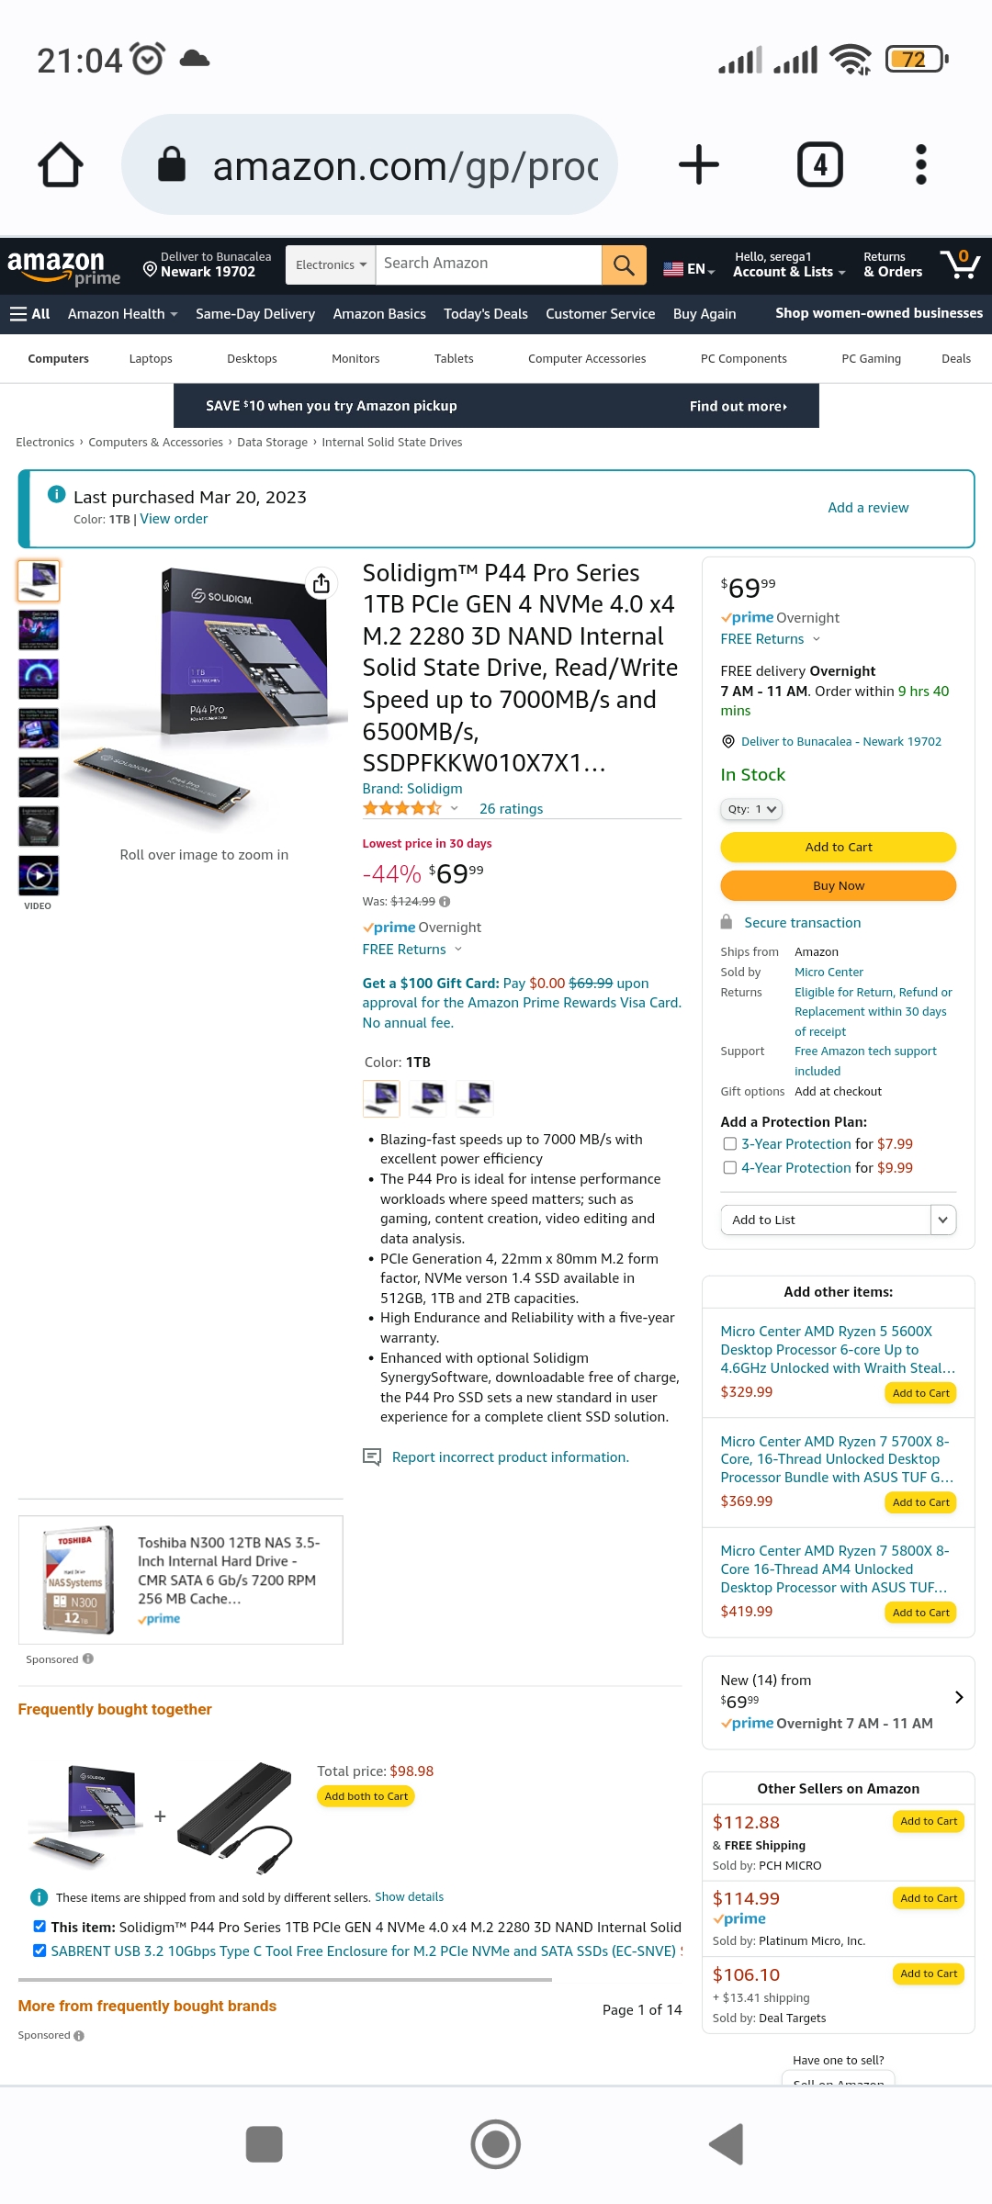Open the browser three-dot menu

click(921, 164)
